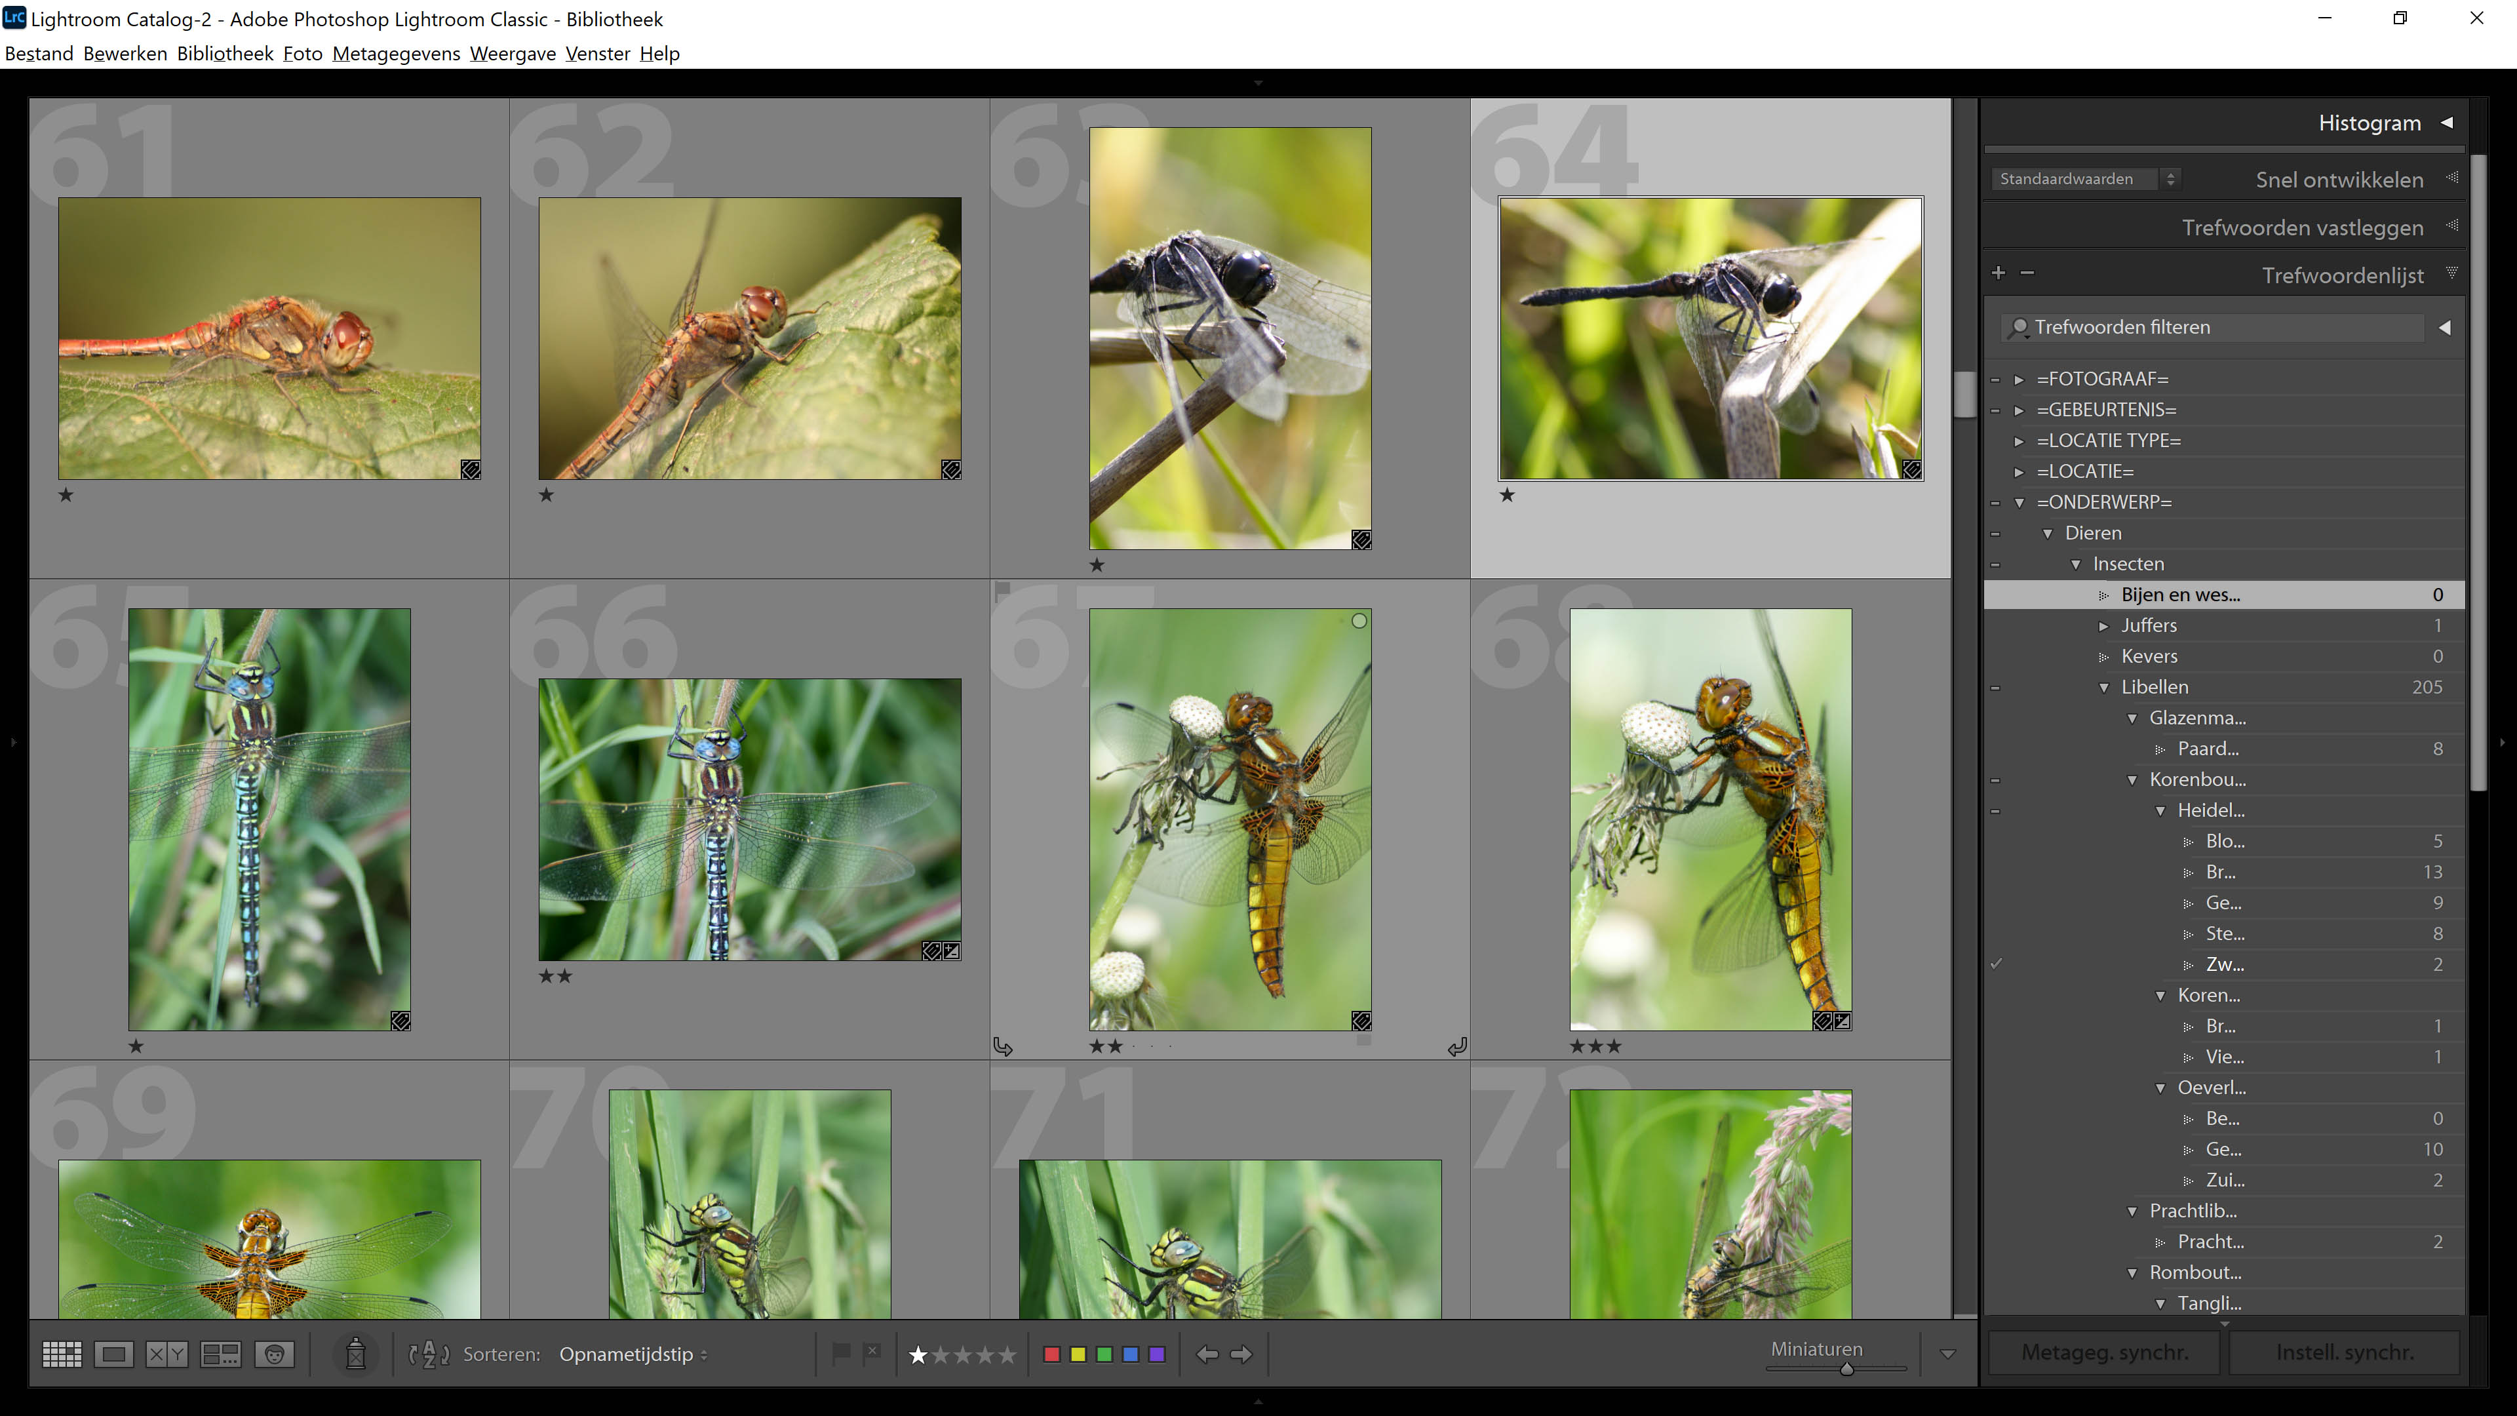Click develop-adjustments badge on photo 61

470,470
